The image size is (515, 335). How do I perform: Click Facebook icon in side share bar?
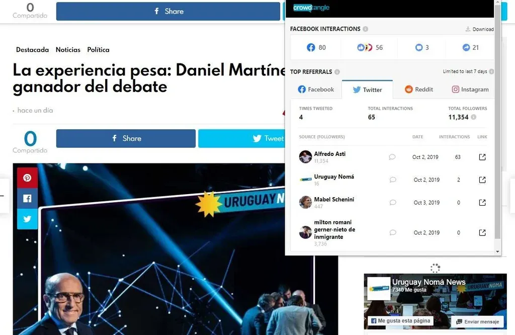(x=27, y=198)
